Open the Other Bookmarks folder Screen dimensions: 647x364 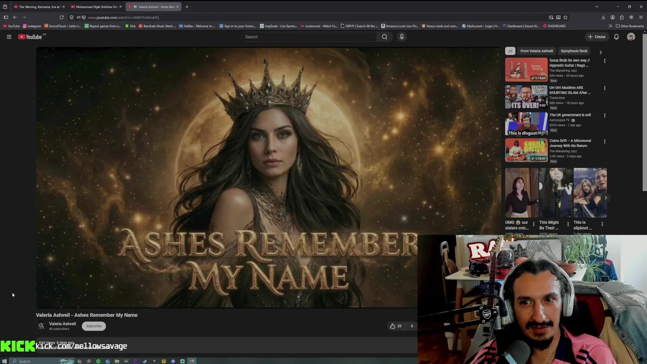(x=629, y=26)
